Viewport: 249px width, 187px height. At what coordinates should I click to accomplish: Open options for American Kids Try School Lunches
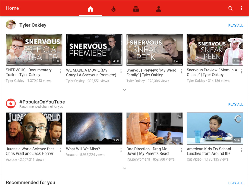click(241, 150)
